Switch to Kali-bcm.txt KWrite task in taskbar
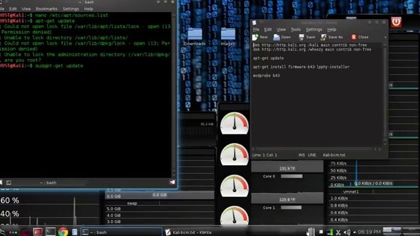The image size is (420, 236). pyautogui.click(x=192, y=232)
